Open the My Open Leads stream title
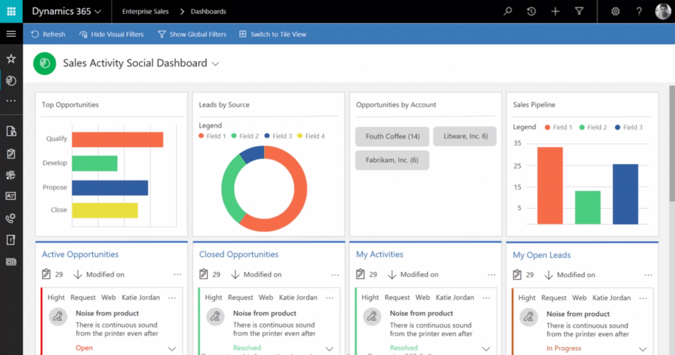The height and width of the screenshot is (355, 675). pyautogui.click(x=542, y=255)
